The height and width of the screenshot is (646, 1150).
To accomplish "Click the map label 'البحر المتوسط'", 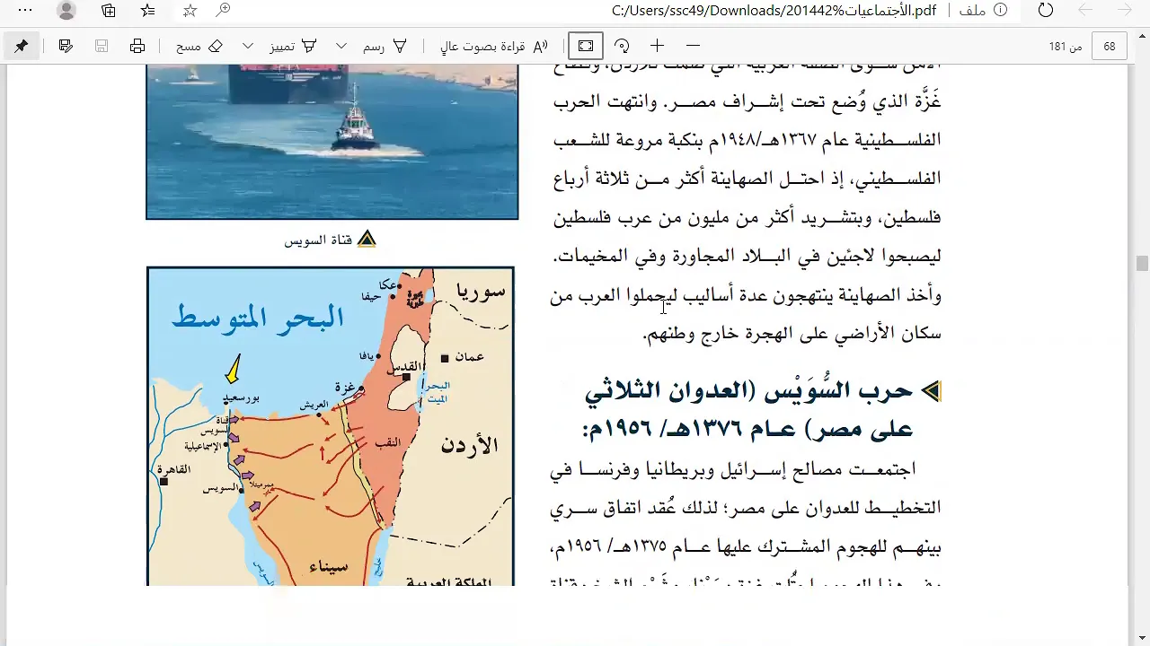I will coord(258,318).
